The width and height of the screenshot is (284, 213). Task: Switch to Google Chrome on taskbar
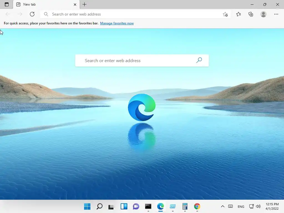pyautogui.click(x=197, y=206)
